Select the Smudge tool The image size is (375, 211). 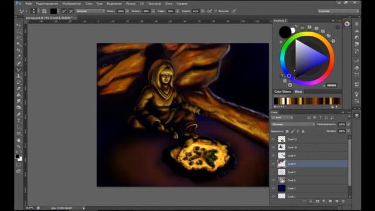(x=19, y=101)
